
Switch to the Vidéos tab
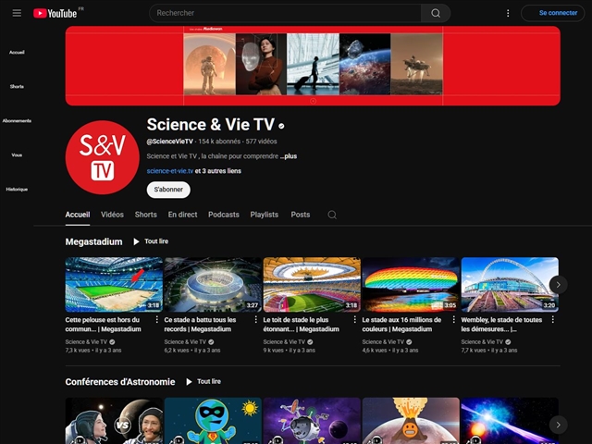click(112, 215)
